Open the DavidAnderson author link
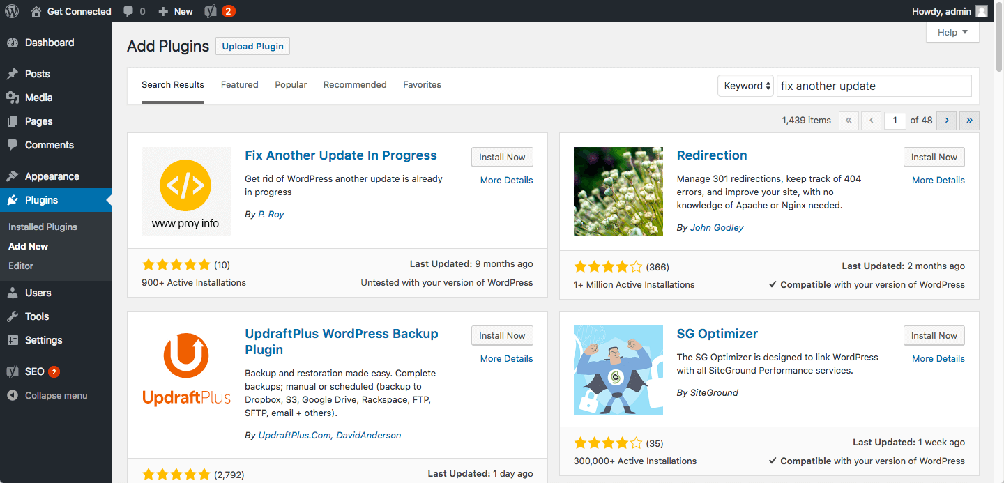1004x483 pixels. point(368,436)
